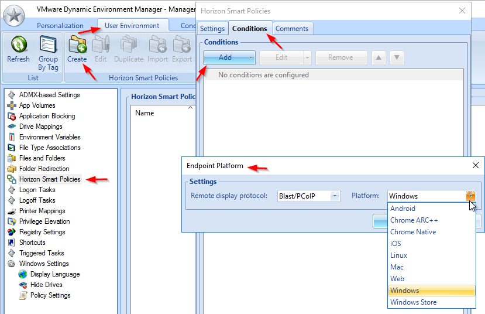Click the Drive Mappings icon
This screenshot has height=314, width=485.
[12, 127]
